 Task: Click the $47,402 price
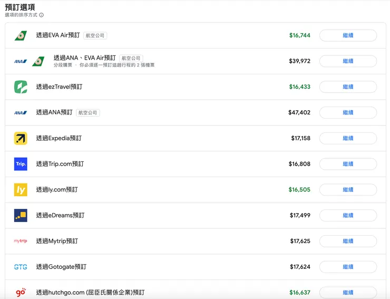(x=299, y=112)
